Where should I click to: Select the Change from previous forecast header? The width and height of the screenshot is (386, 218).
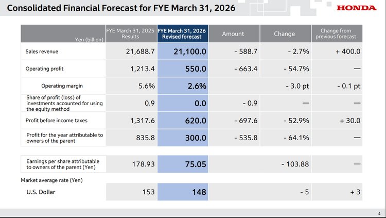(x=337, y=33)
